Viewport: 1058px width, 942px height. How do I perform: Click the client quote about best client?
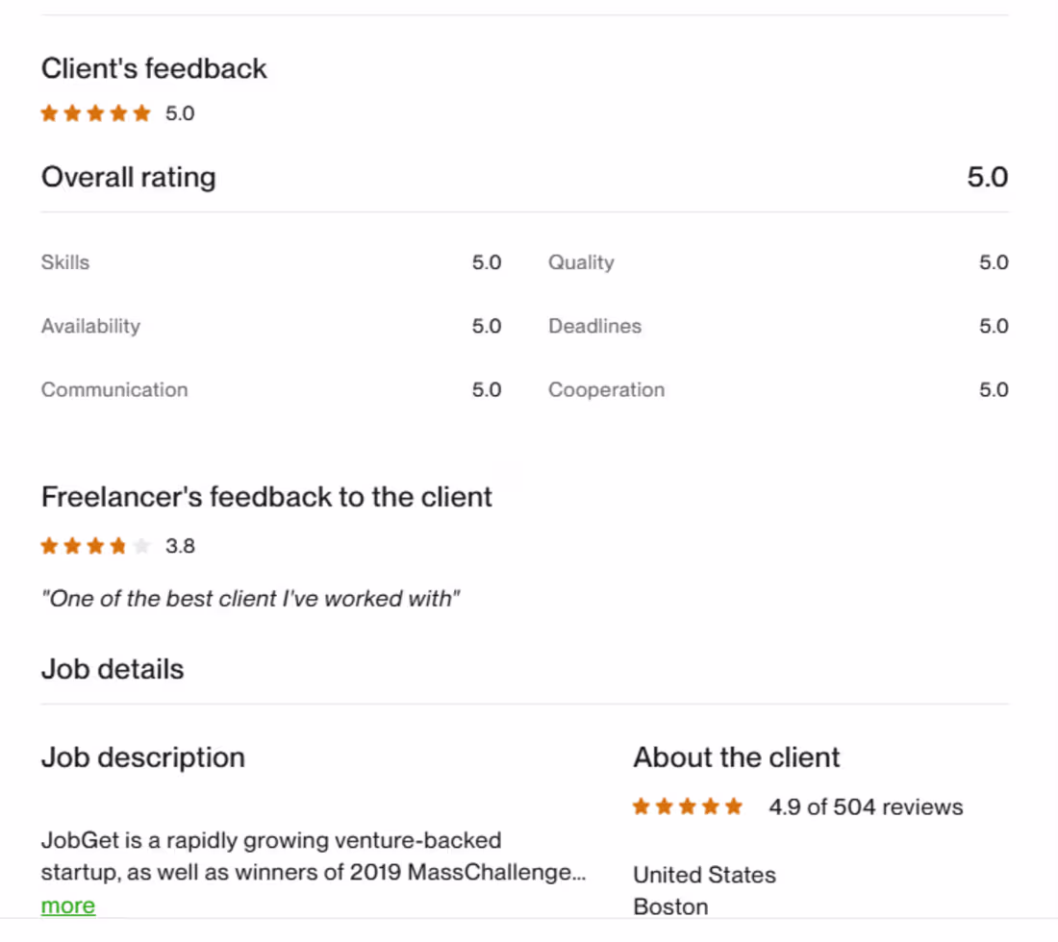(250, 598)
